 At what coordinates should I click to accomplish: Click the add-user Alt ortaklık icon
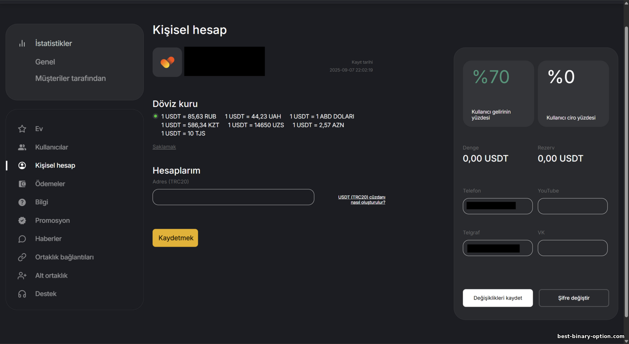22,276
